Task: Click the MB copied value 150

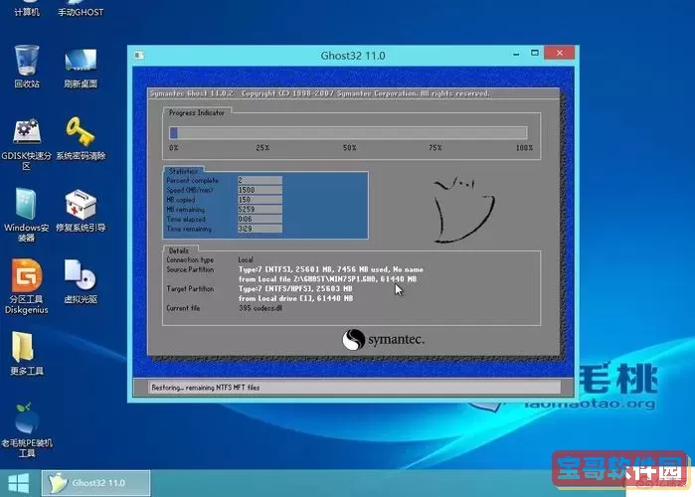Action: point(260,200)
